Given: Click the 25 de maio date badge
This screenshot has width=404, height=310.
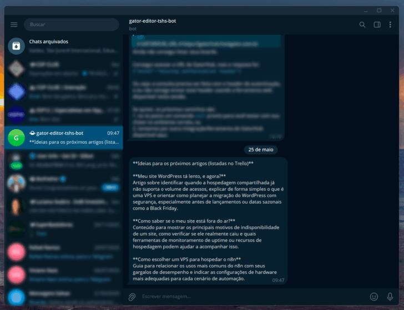Looking at the screenshot, I should coord(261,150).
